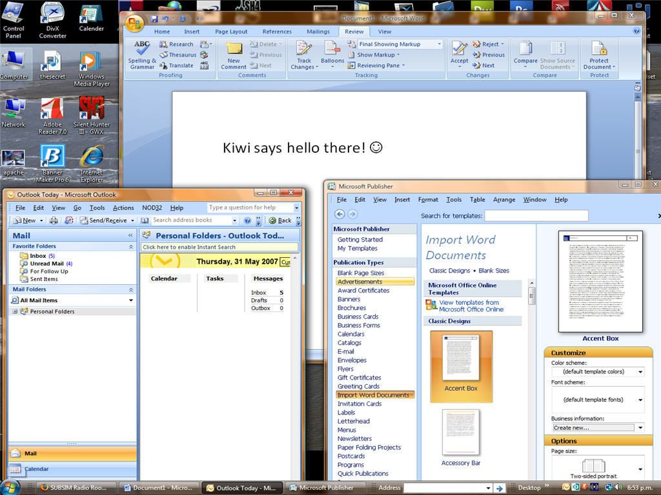Viewport: 661px width, 495px height.
Task: Click Blank Sizes link in Publisher
Action: (494, 271)
